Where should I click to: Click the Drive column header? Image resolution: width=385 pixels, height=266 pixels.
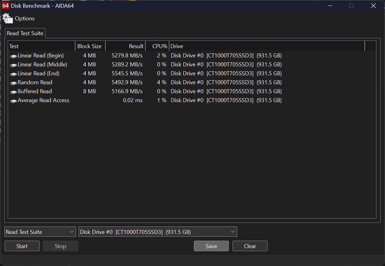267,46
